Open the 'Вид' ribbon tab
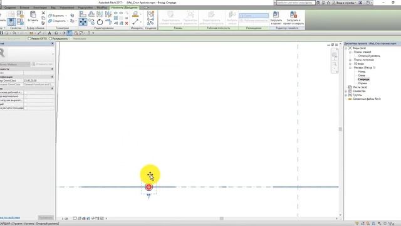 tap(53, 8)
